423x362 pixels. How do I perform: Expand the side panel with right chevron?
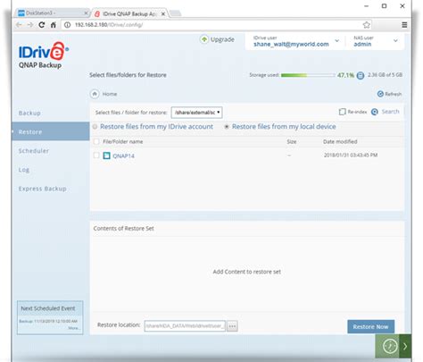pos(405,346)
